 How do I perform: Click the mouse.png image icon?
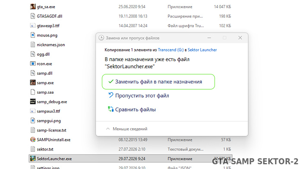[x=33, y=35]
